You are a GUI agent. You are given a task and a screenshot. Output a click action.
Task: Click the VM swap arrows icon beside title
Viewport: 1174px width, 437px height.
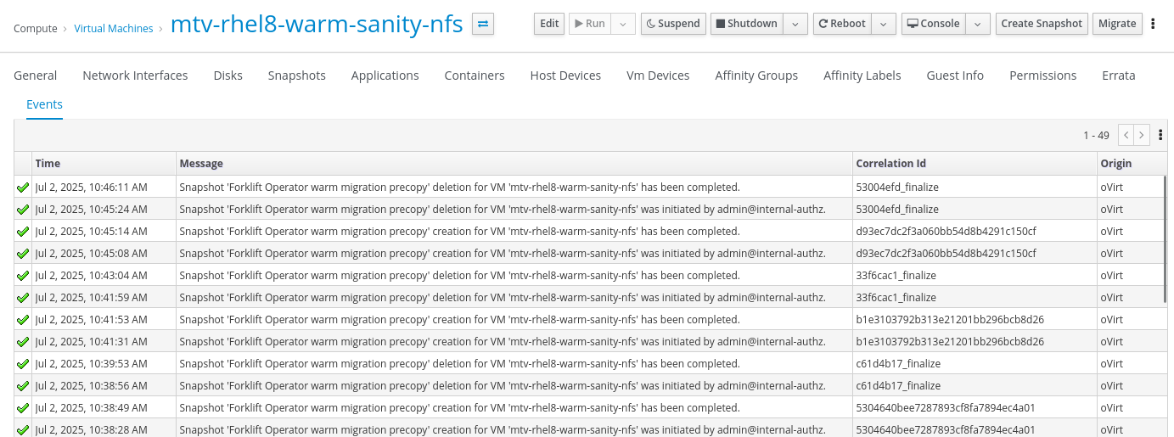[483, 24]
